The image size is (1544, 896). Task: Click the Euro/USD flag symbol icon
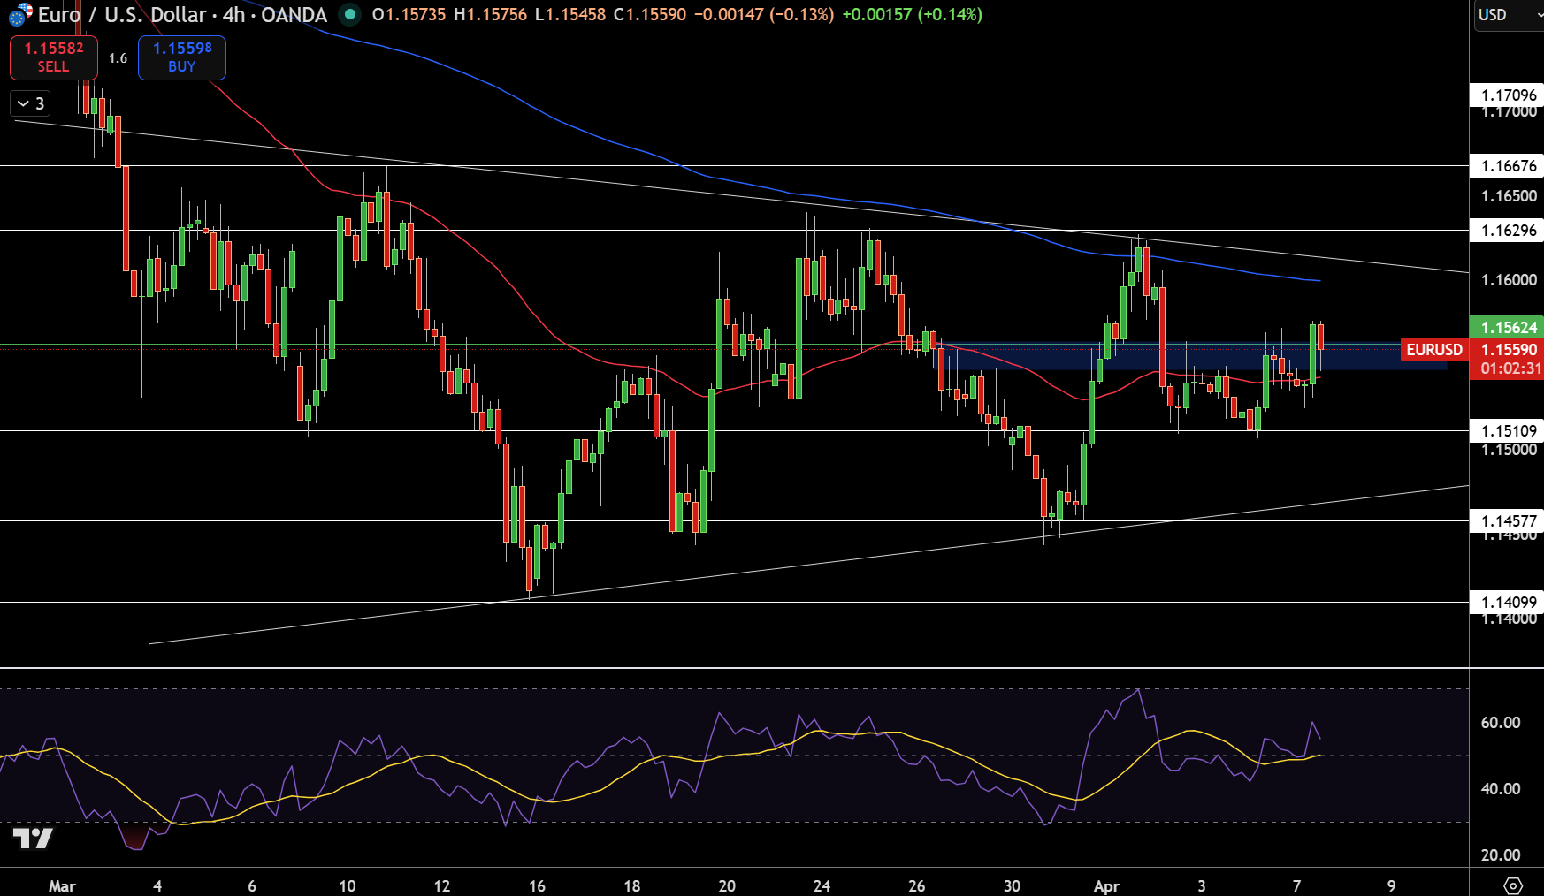click(x=20, y=13)
